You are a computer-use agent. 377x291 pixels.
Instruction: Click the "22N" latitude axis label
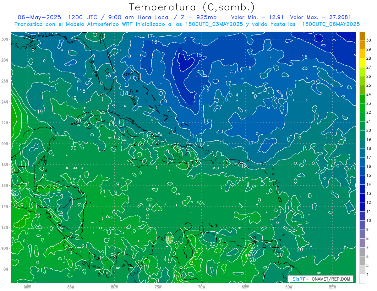[5, 123]
